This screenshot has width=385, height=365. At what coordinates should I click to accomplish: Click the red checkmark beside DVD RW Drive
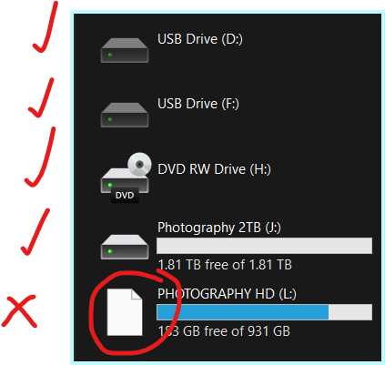[x=40, y=157]
